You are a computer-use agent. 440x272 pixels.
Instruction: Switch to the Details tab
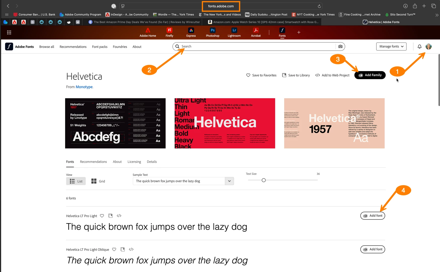[x=152, y=162]
